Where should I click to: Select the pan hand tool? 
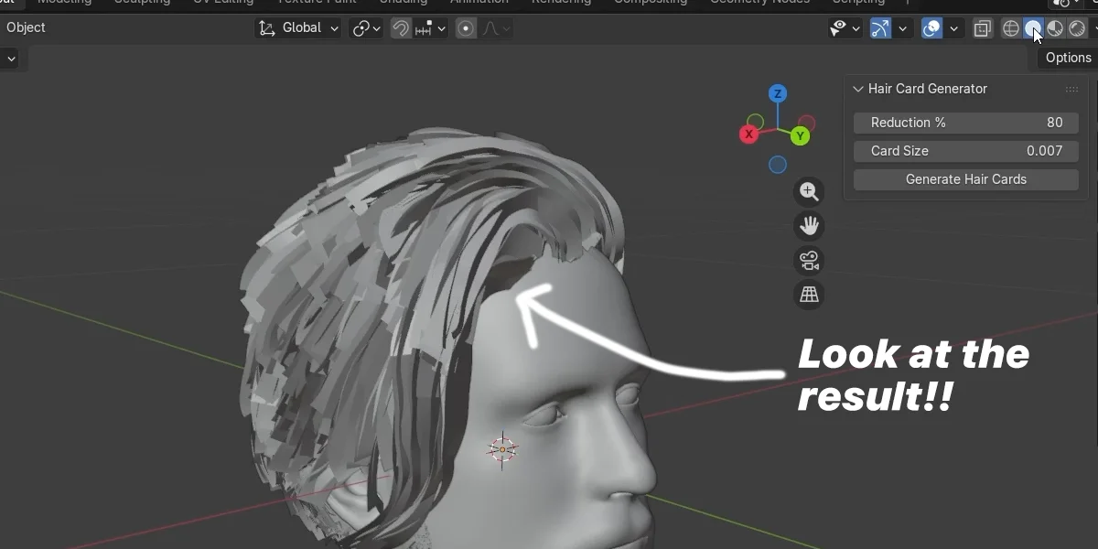[x=809, y=225]
